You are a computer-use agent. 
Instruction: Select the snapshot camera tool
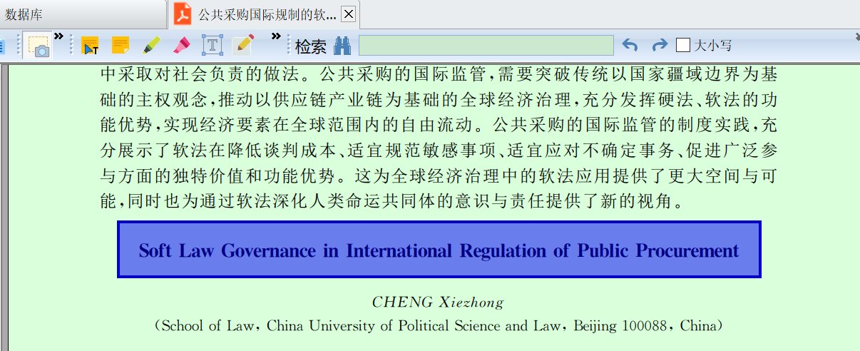38,46
